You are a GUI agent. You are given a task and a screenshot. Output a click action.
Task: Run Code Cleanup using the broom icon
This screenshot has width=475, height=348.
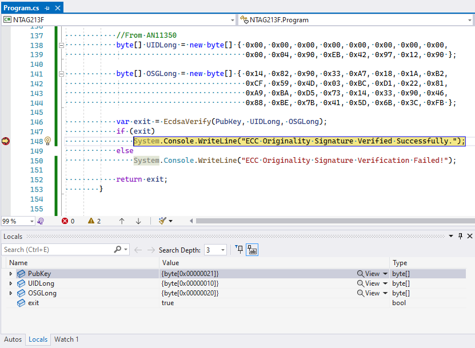coord(163,221)
